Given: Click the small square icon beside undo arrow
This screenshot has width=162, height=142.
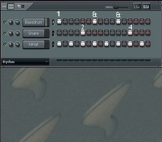Looking at the screenshot, I should (x=23, y=6).
